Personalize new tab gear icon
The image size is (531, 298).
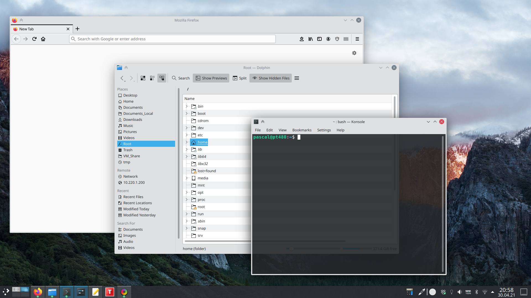pos(354,53)
